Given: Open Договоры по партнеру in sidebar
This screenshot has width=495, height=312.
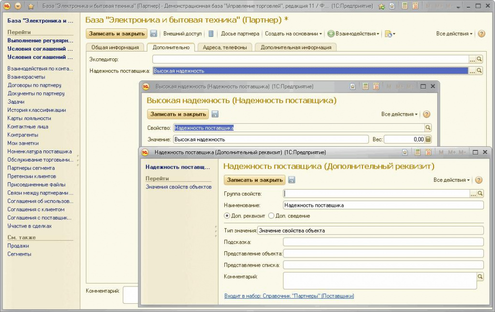Looking at the screenshot, I should pos(34,85).
